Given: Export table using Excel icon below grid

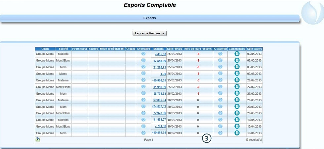Looking at the screenshot, I should 38,139.
